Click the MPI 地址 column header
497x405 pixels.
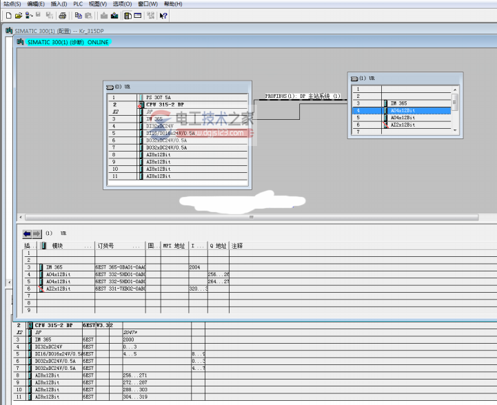[174, 246]
